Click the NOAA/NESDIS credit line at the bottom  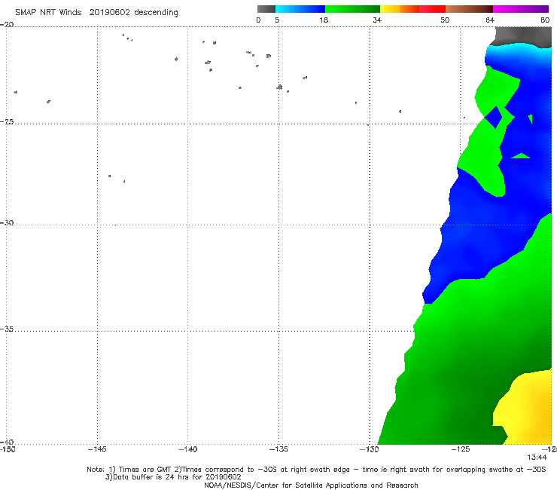point(311,485)
